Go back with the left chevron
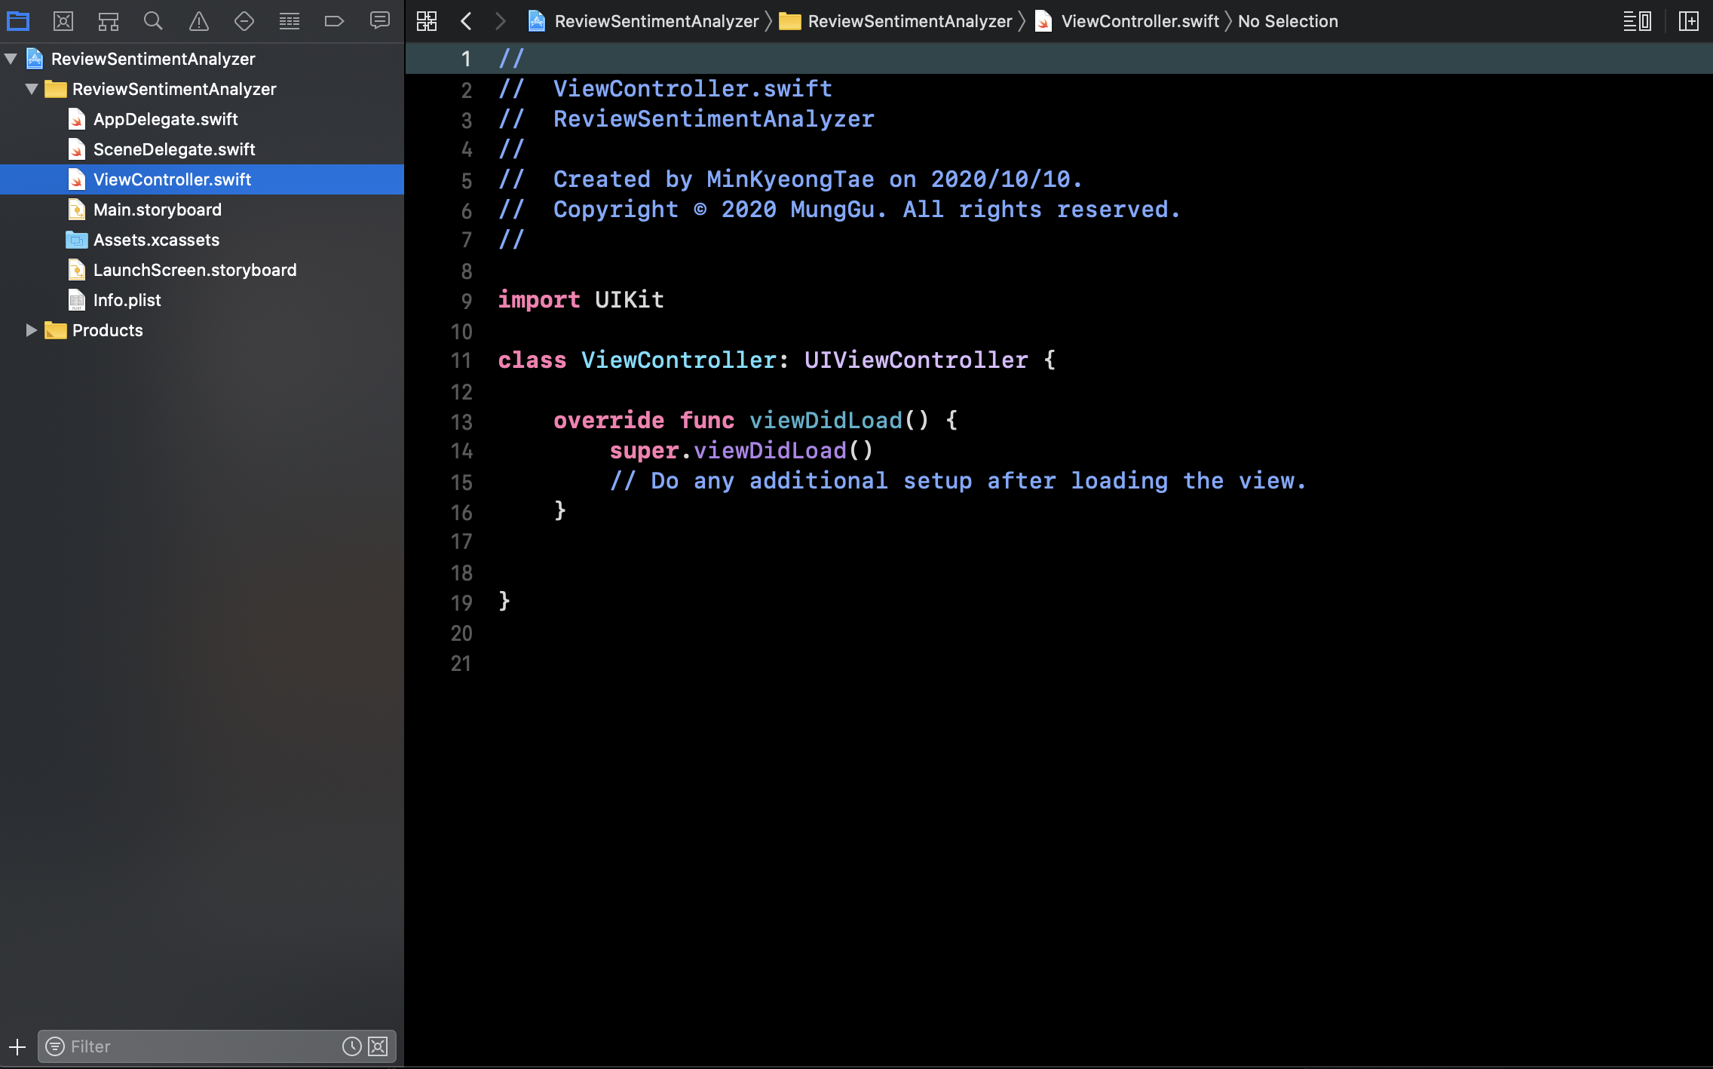 pyautogui.click(x=466, y=21)
